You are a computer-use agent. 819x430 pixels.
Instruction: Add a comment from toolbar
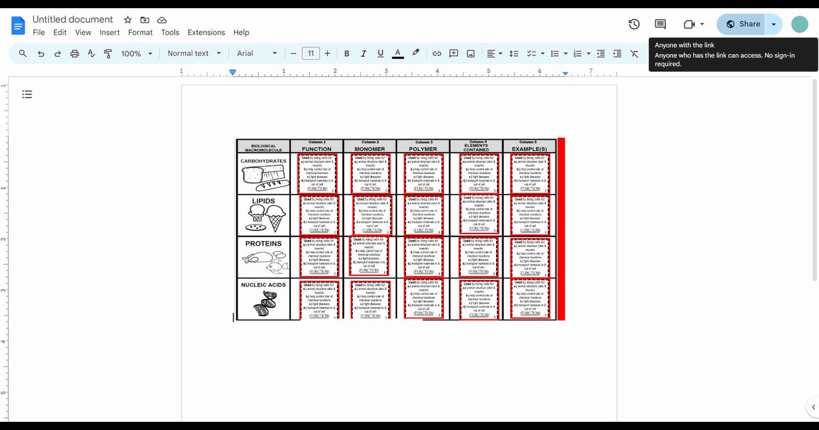[x=454, y=53]
